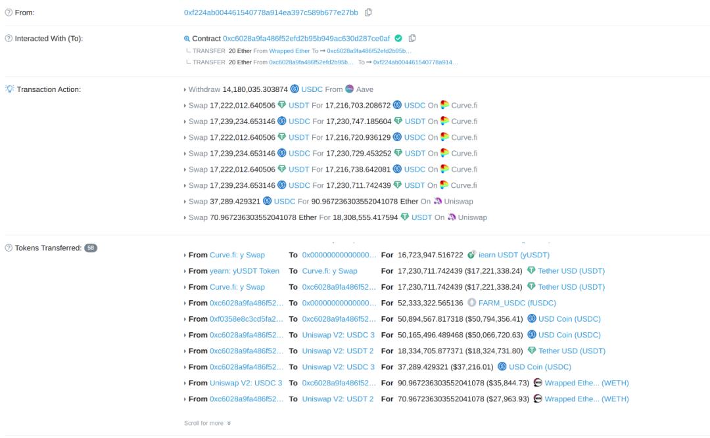Copy the From address with the copy icon
Viewport: 710px width, 438px height.
pos(368,12)
